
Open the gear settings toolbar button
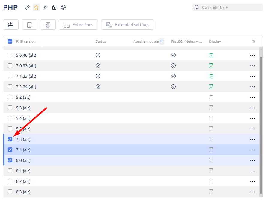coord(48,25)
